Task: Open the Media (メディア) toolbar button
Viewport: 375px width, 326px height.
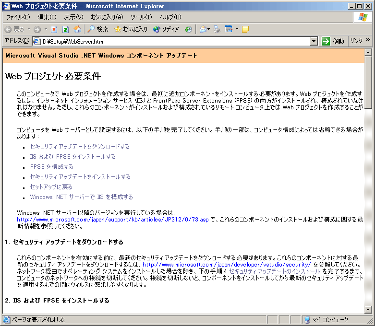Action: tap(166, 29)
